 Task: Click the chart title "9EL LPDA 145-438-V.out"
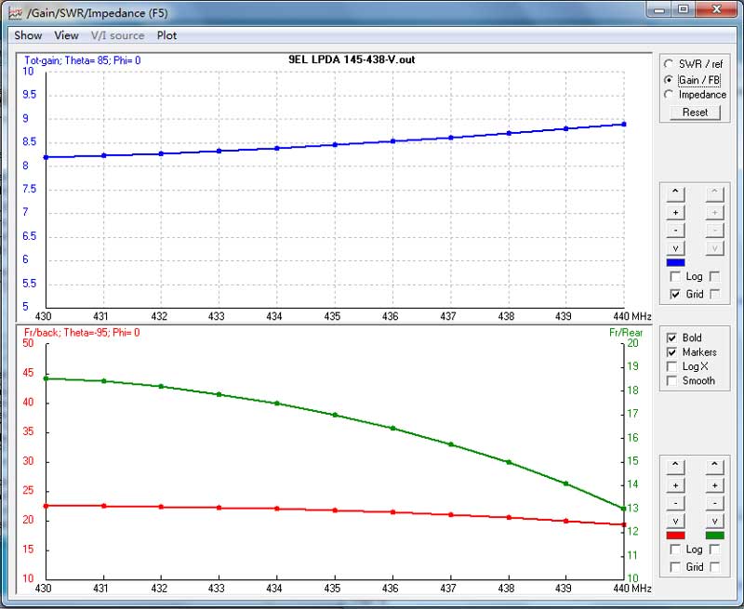[352, 60]
